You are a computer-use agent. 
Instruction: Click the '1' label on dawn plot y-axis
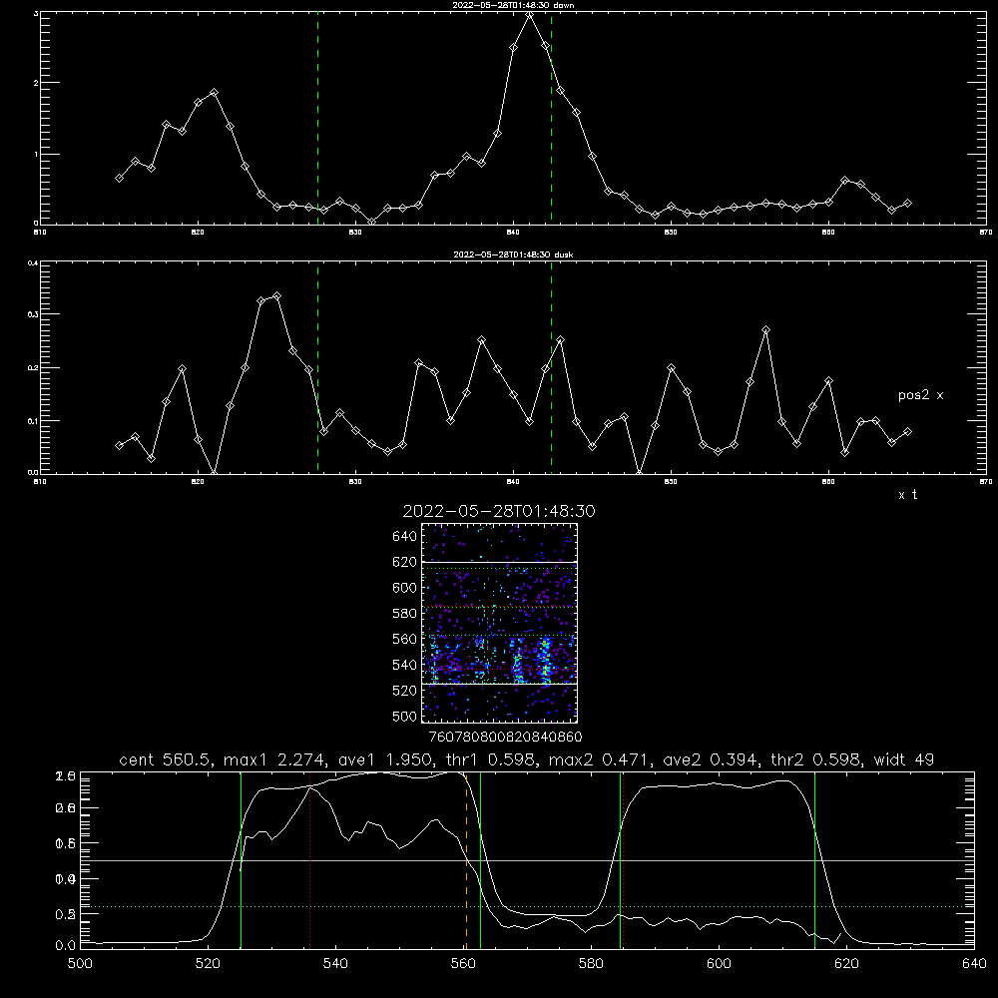point(36,154)
